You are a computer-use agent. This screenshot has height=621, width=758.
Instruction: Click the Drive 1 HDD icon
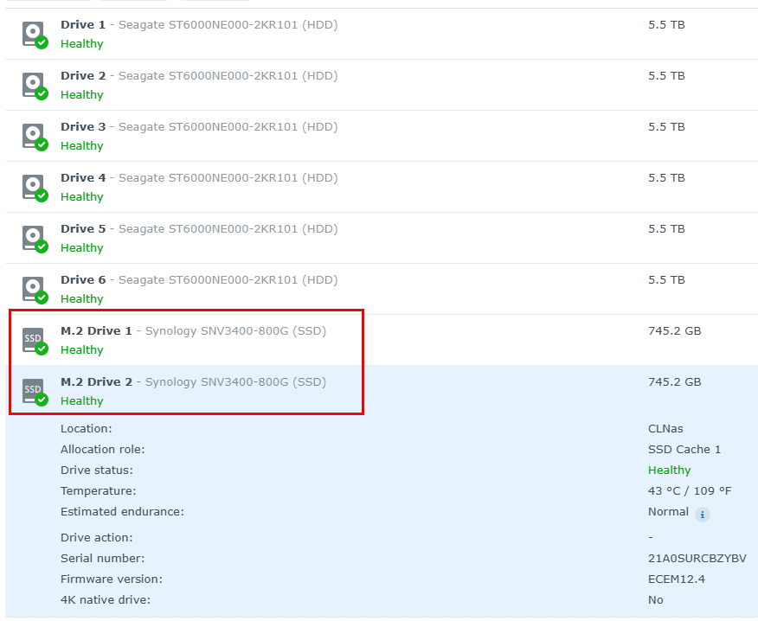click(35, 35)
